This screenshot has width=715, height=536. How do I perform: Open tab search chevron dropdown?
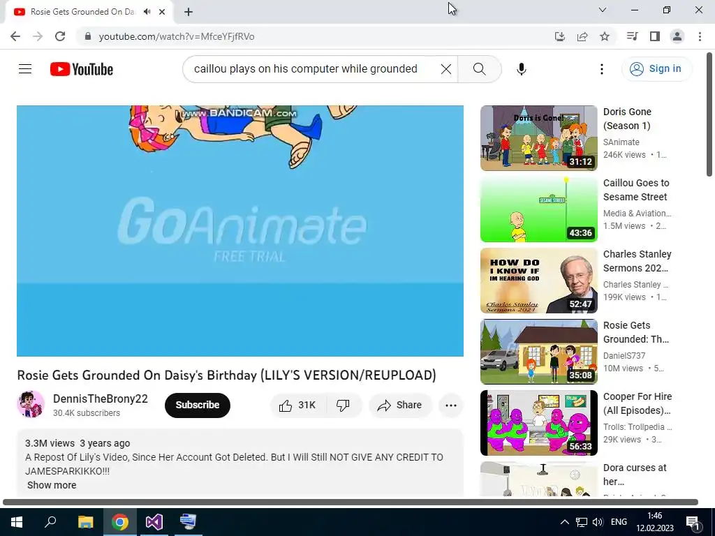(x=603, y=10)
